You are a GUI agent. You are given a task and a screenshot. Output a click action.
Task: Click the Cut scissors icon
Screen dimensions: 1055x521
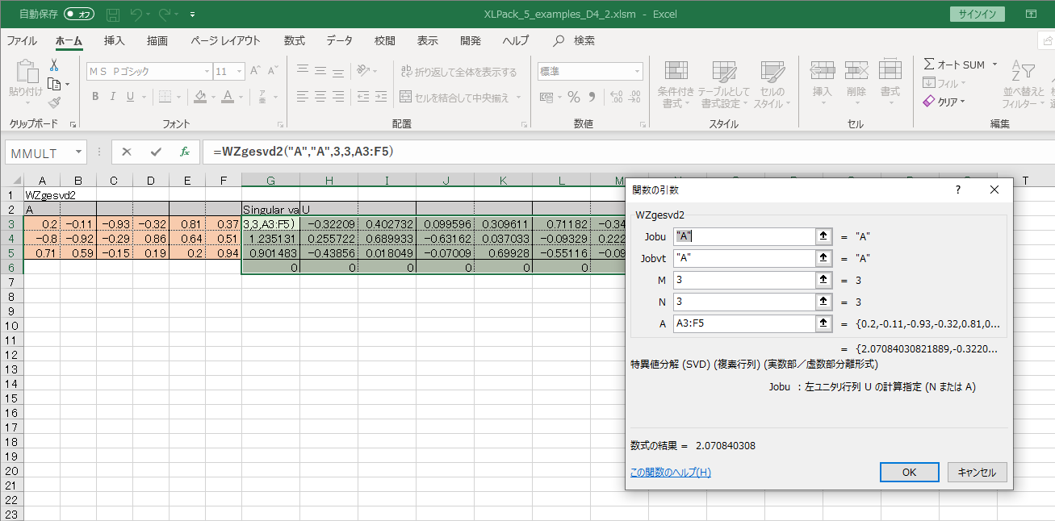54,65
